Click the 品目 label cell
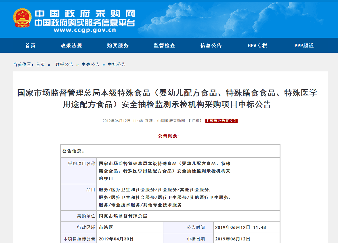The width and height of the screenshot is (338, 243). [x=79, y=197]
